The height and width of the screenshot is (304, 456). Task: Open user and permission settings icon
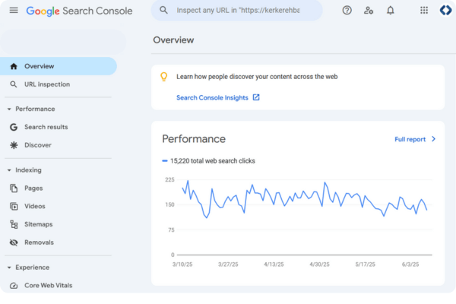pyautogui.click(x=369, y=11)
